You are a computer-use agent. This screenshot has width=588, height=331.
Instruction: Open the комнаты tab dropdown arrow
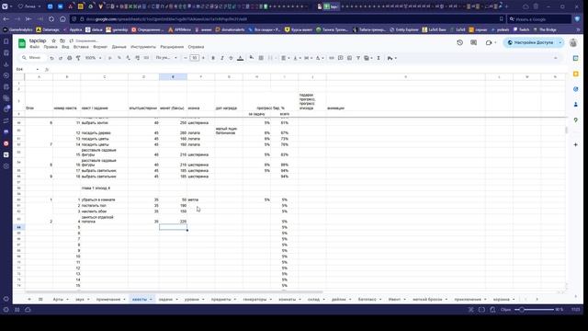(x=300, y=300)
